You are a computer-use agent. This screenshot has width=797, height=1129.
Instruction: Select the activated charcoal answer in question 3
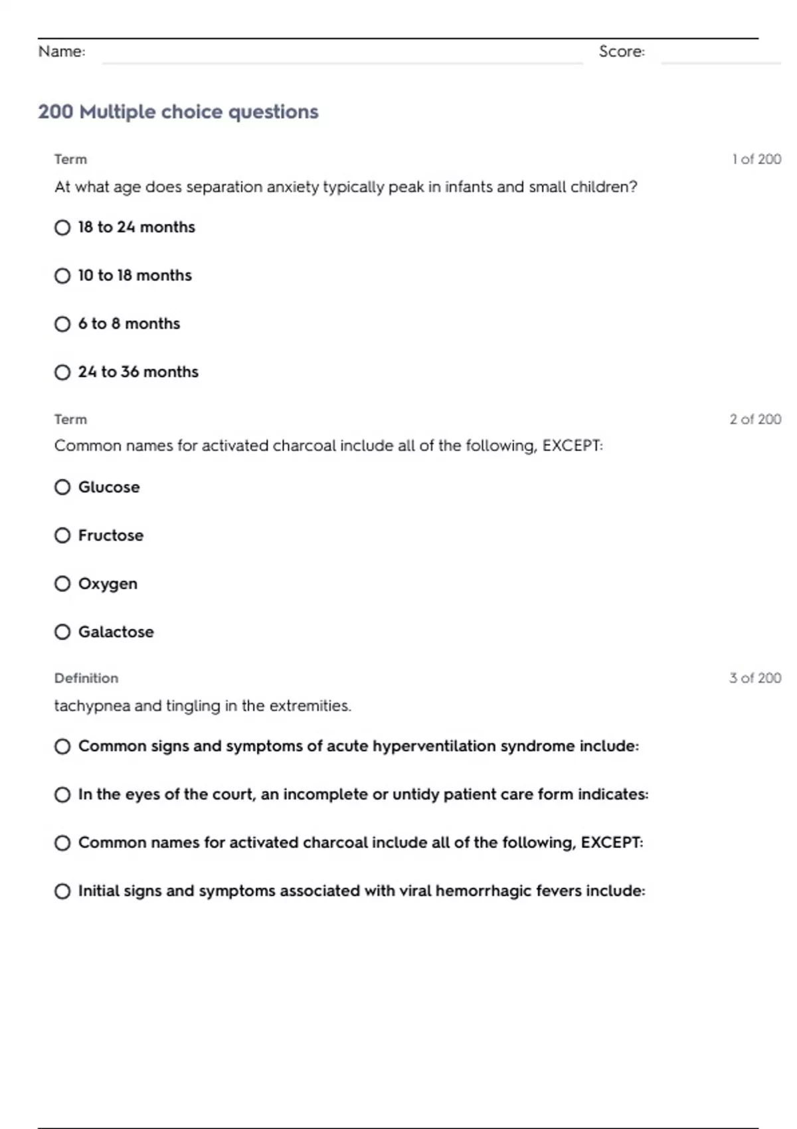(x=62, y=843)
